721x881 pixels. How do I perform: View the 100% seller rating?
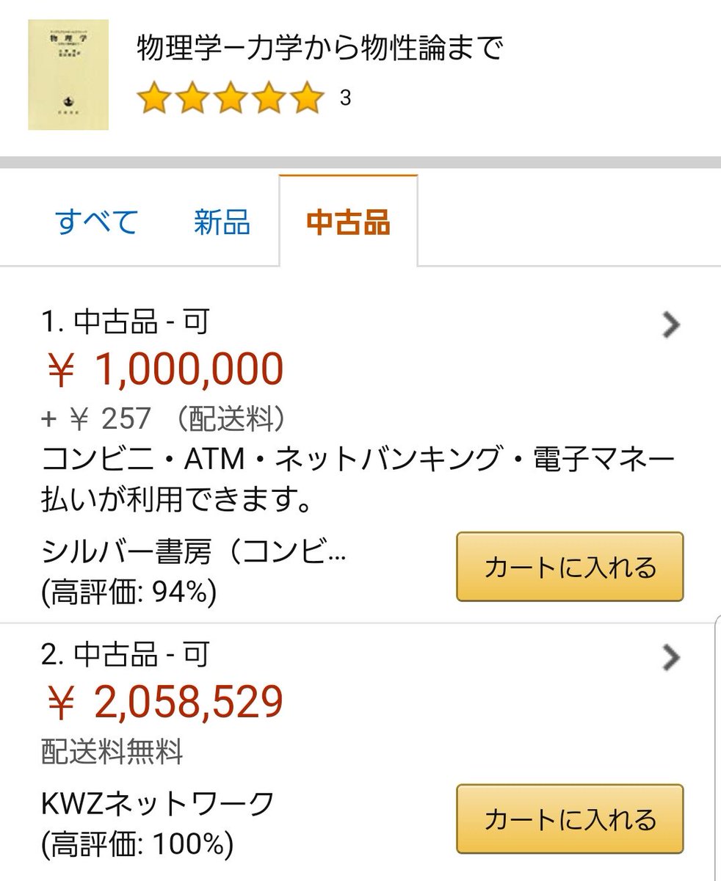click(x=137, y=844)
